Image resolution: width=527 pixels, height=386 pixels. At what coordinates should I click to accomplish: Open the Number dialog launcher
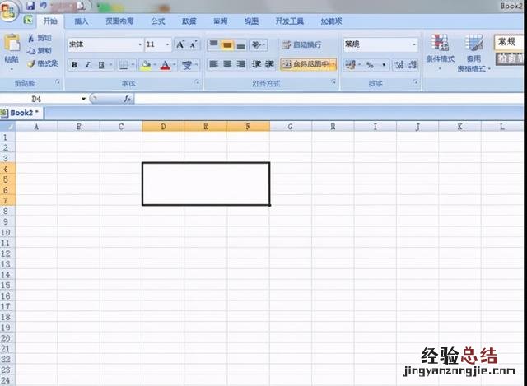point(416,82)
